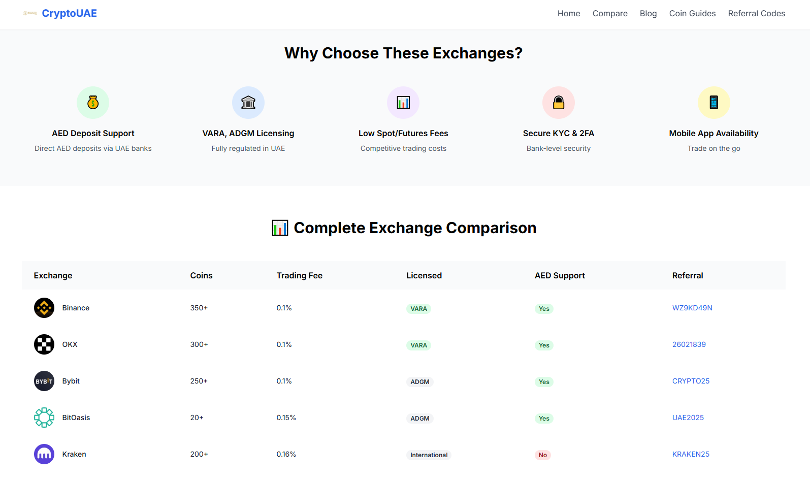Open Bybit referral code CRYPTO25
This screenshot has height=479, width=810.
tap(691, 381)
